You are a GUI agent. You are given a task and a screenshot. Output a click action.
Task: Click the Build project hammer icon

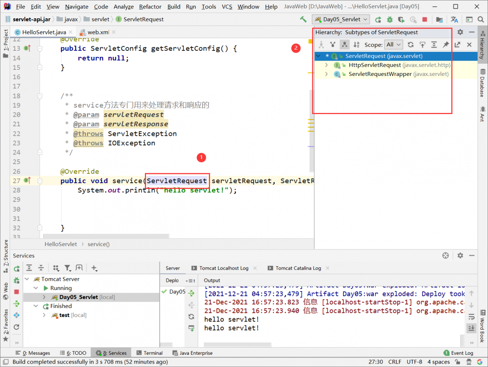(303, 19)
